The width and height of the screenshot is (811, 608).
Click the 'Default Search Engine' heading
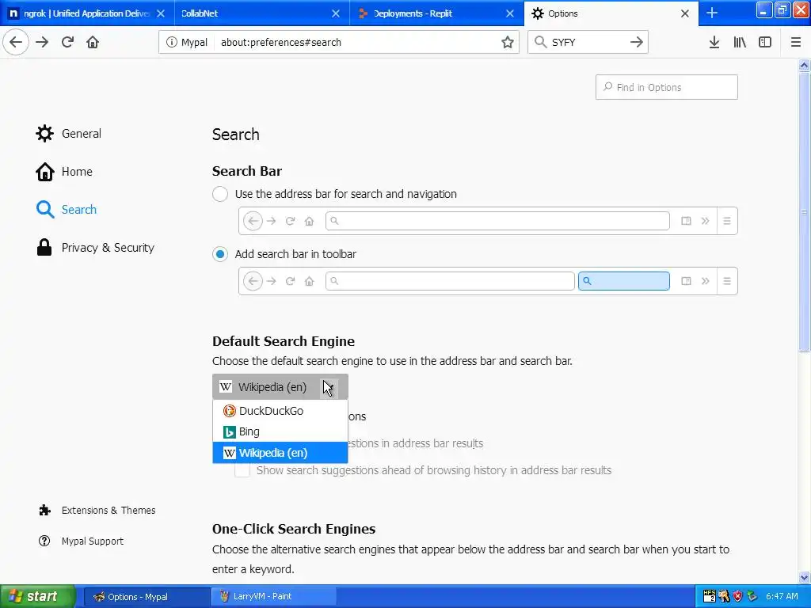click(284, 341)
